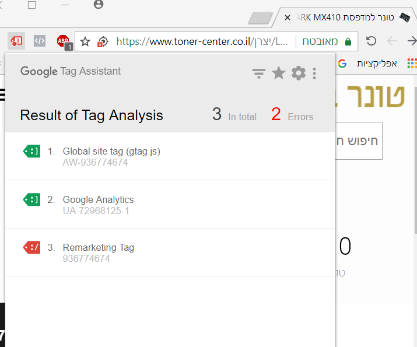Viewport: 417px width, 347px height.
Task: Open the Adblock Plus extension icon
Action: pos(64,42)
